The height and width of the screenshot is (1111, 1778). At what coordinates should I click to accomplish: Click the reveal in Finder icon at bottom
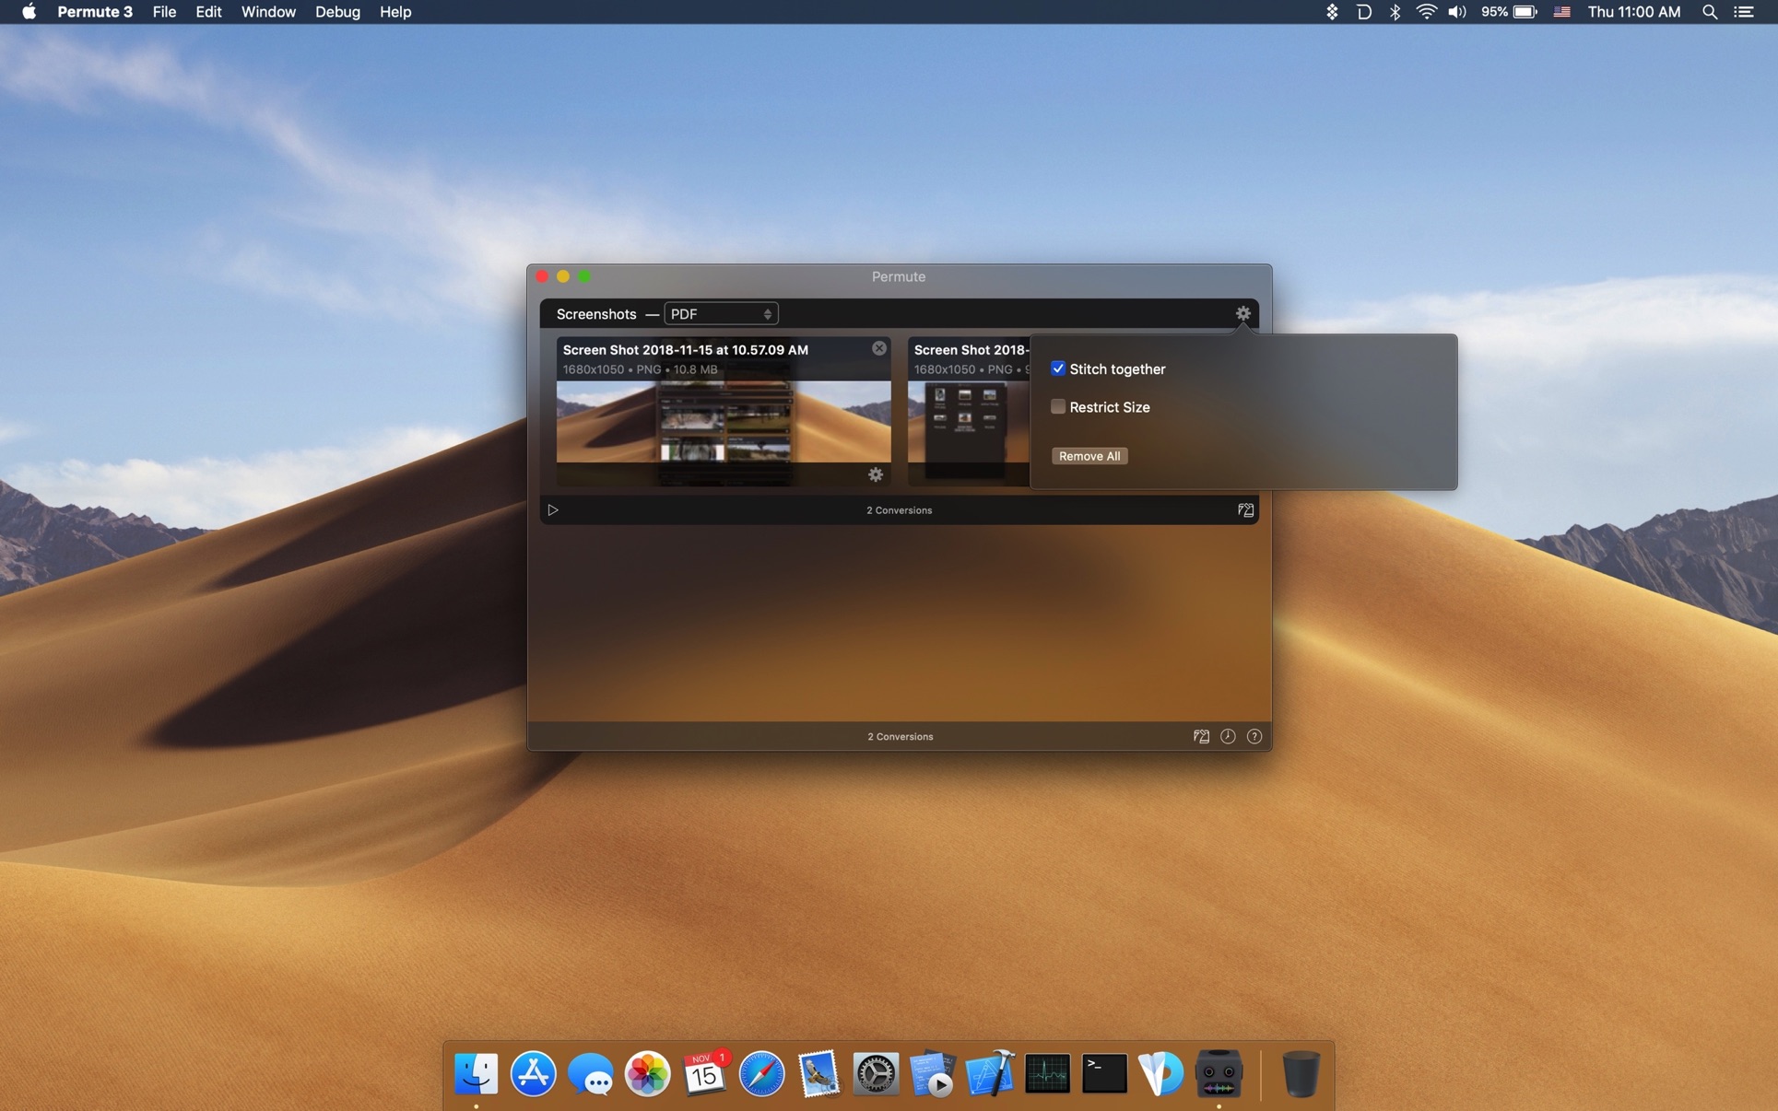pos(1201,736)
